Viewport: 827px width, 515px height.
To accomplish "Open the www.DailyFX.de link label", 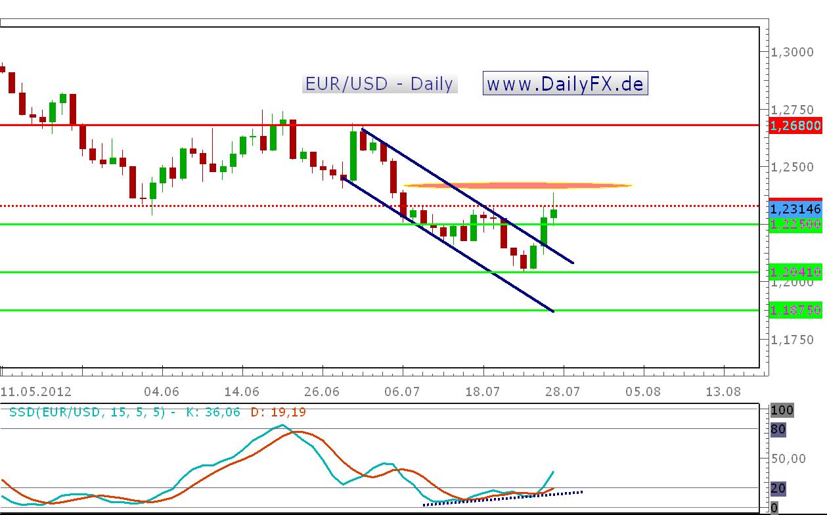I will (566, 83).
